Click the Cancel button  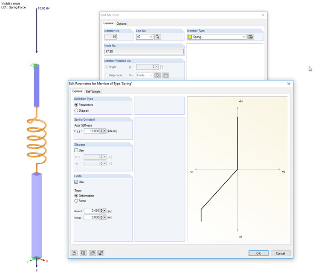[x=281, y=253]
